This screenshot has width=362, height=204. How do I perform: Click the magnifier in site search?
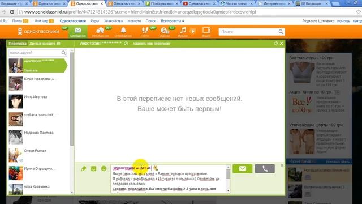[281, 32]
